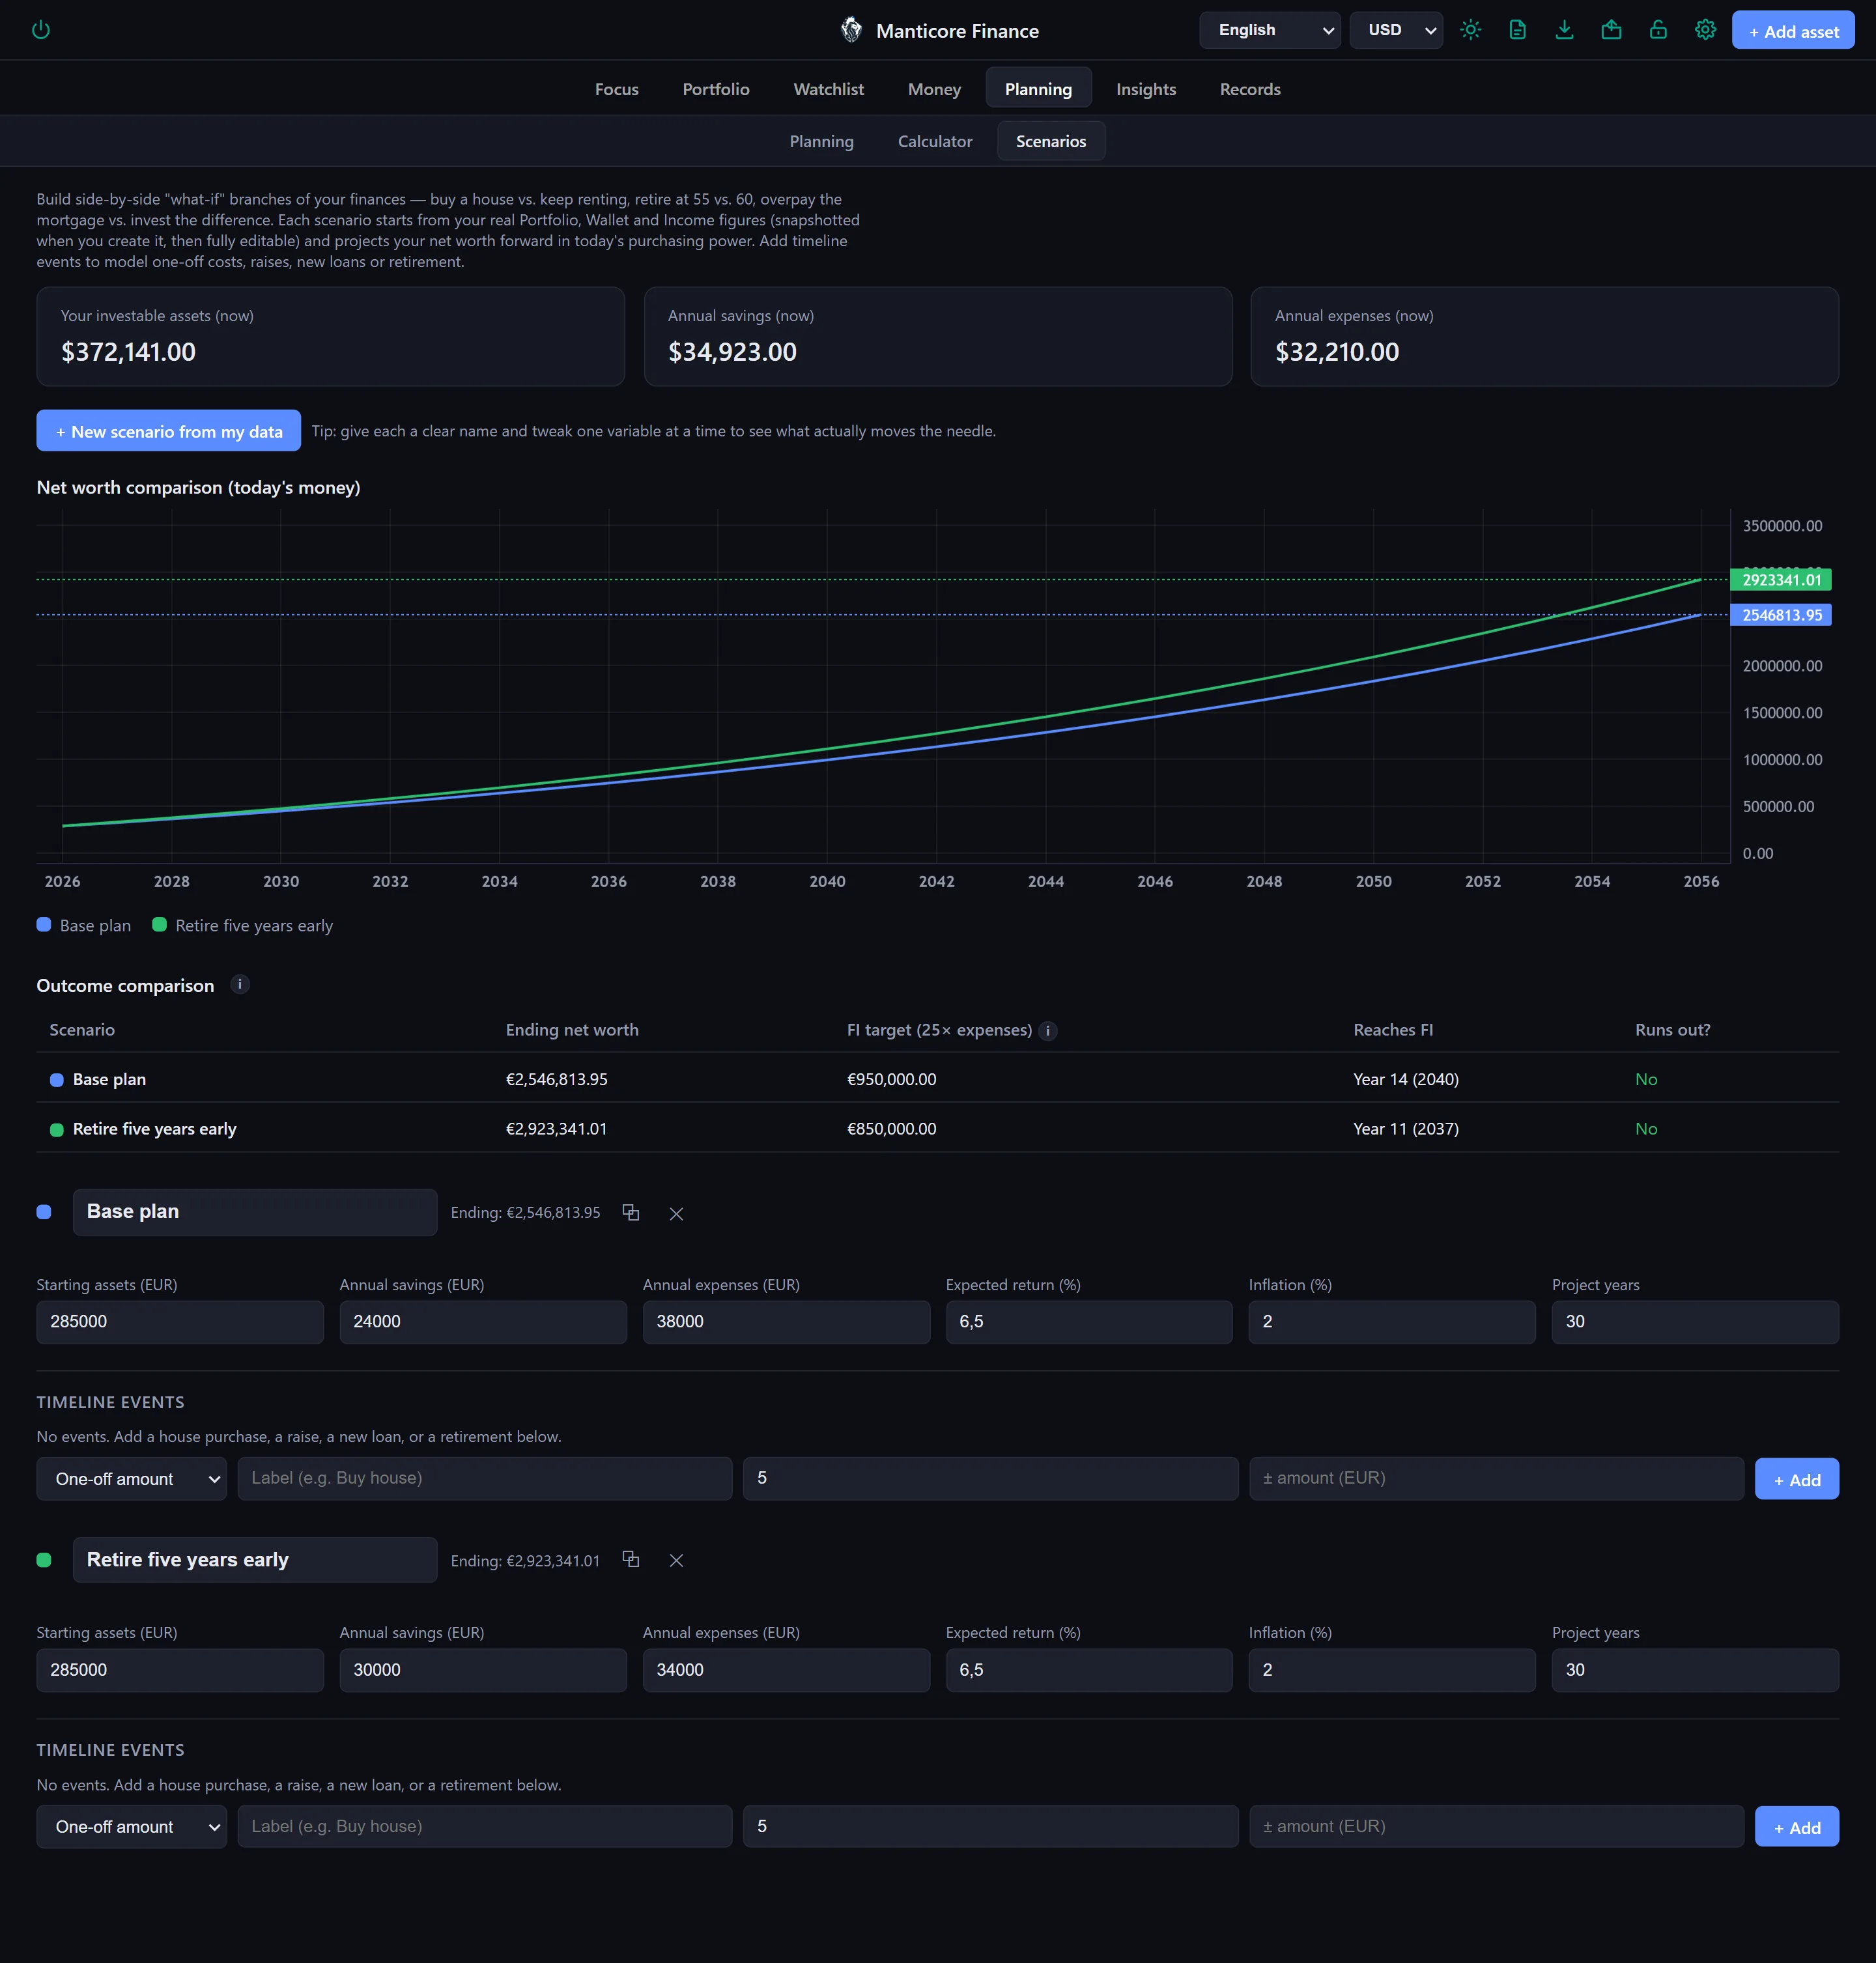Screen dimensions: 1876x1963
Task: Click Retire early Annual expenses field 34000
Action: (786, 1670)
